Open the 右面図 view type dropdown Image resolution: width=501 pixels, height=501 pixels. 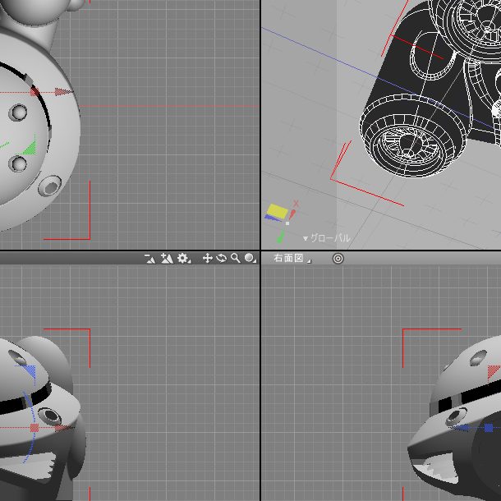point(292,258)
